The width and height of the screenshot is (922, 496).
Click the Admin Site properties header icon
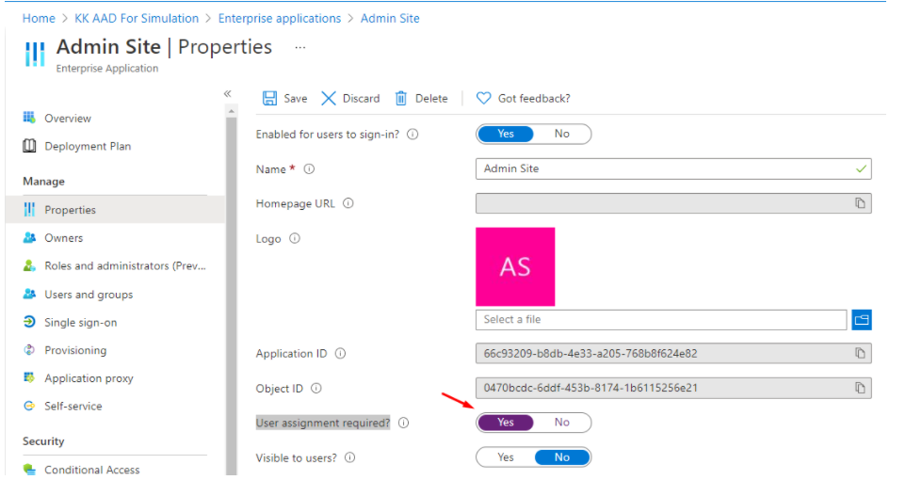[x=35, y=54]
